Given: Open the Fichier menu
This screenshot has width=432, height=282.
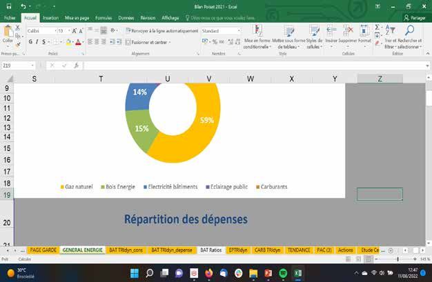Looking at the screenshot, I should pos(10,18).
